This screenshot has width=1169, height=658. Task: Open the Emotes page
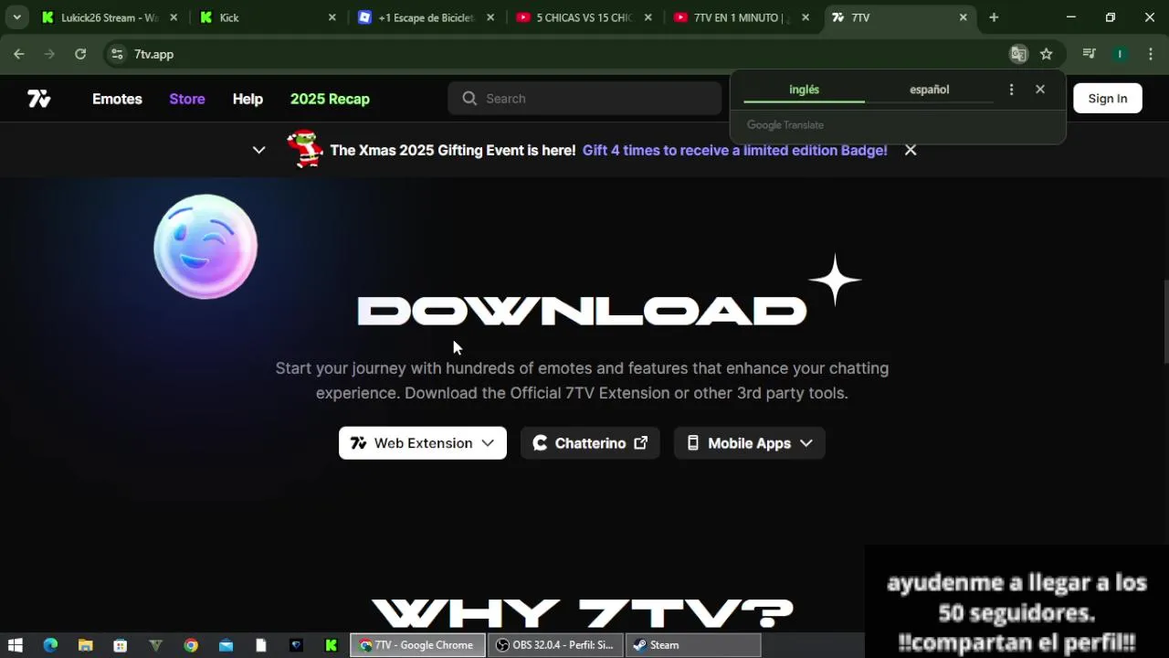[x=117, y=99]
